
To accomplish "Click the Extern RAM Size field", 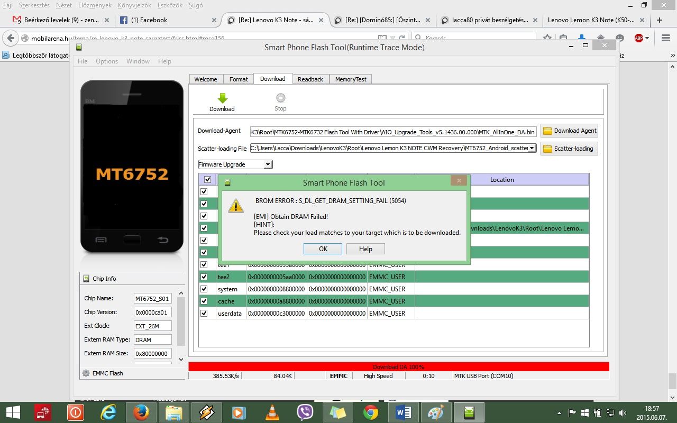I will coord(152,353).
